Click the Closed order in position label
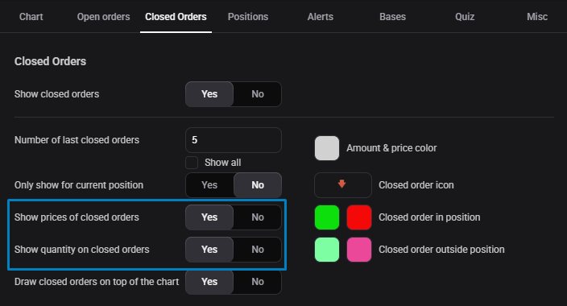The height and width of the screenshot is (306, 567). [429, 217]
